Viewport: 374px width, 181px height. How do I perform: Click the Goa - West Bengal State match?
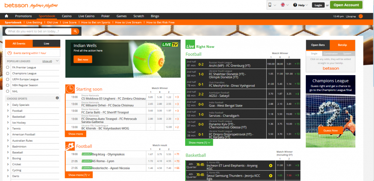(226, 105)
